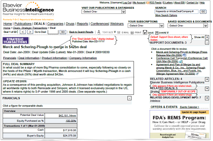Click the E-Mail envelope icon
The image size is (213, 141).
pyautogui.click(x=119, y=32)
